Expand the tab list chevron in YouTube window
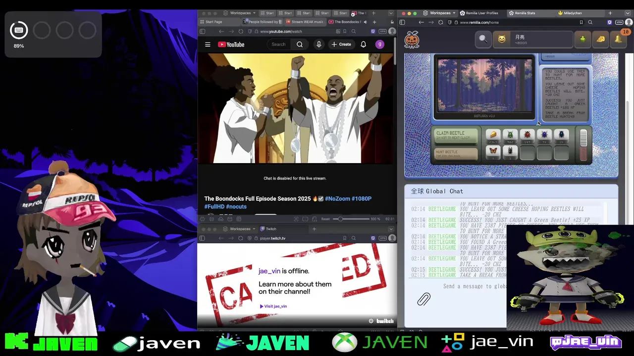This screenshot has width=634, height=356. coord(391,13)
